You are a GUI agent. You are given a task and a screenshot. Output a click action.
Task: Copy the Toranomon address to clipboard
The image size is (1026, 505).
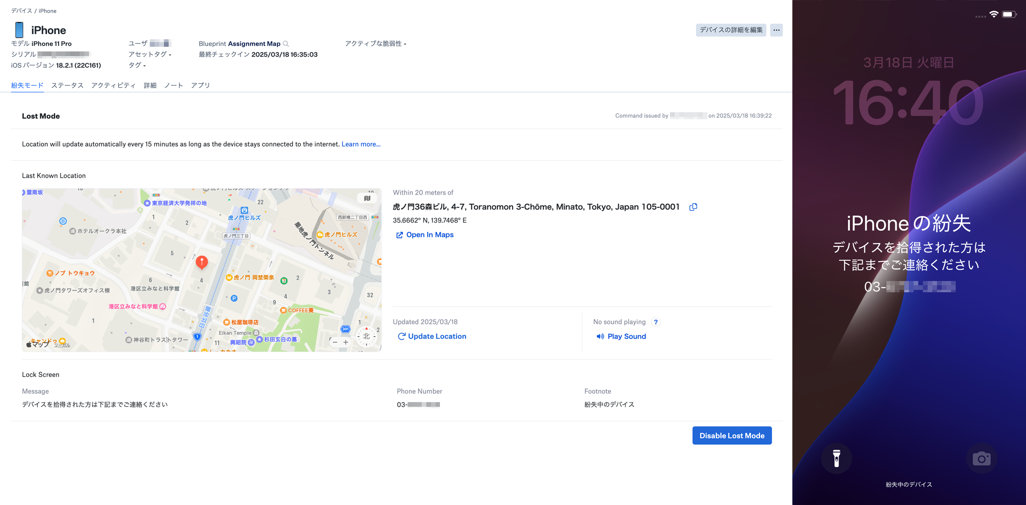(x=693, y=207)
